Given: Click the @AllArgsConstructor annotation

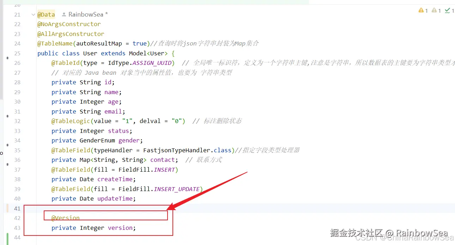Looking at the screenshot, I should pos(71,34).
